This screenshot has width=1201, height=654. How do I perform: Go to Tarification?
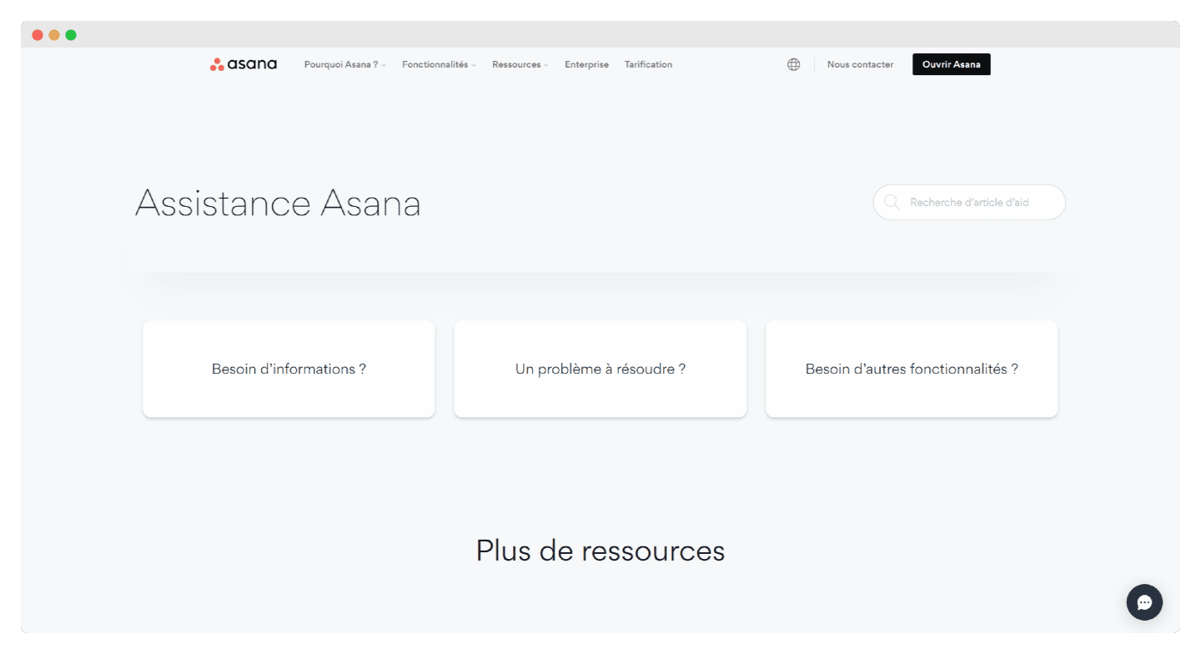pos(648,64)
